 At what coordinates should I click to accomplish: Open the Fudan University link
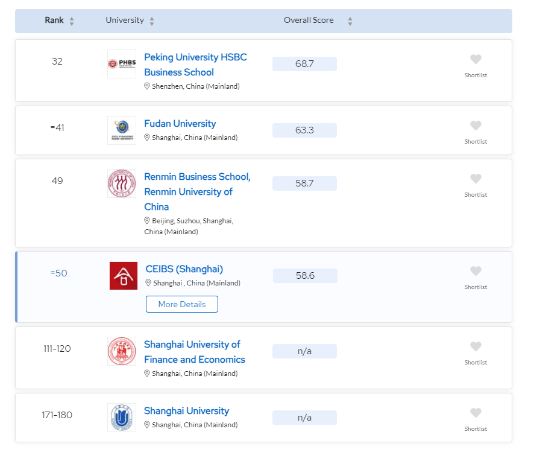point(180,123)
